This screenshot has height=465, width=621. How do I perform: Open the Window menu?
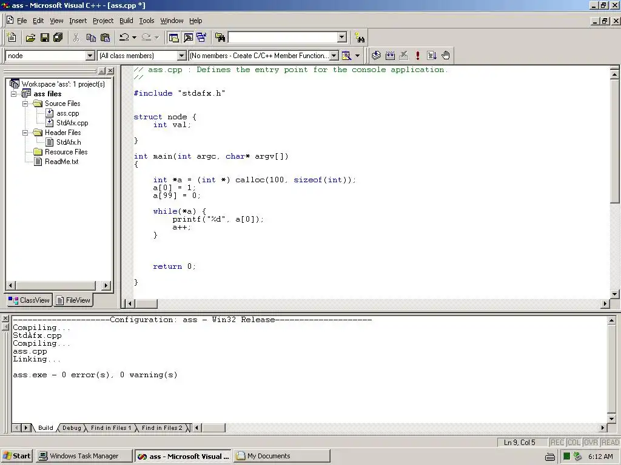(172, 21)
